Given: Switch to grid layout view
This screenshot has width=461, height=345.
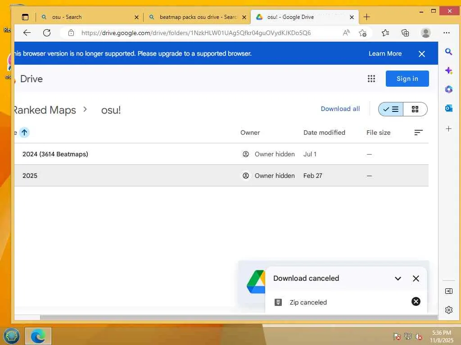Looking at the screenshot, I should (x=415, y=110).
